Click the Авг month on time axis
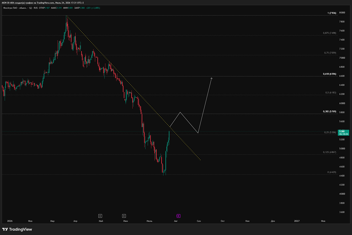 176,221
